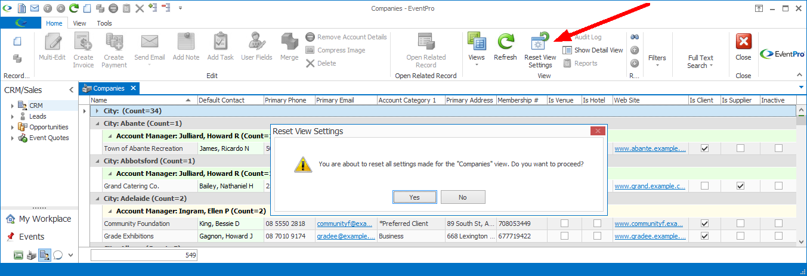Open the Filters dropdown in ribbon
The image size is (807, 276).
coord(657,58)
